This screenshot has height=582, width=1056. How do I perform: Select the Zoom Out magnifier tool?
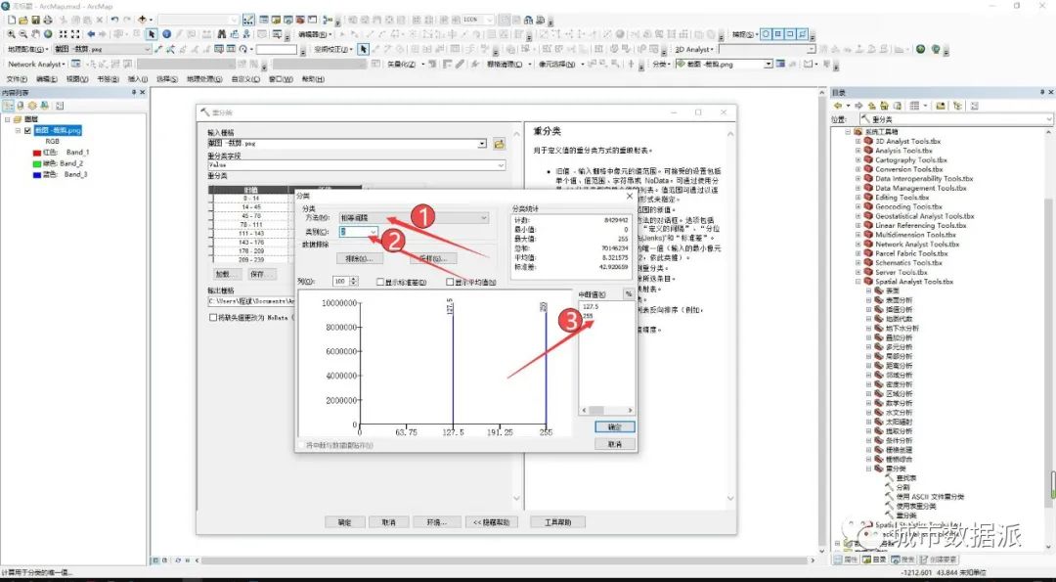(x=23, y=34)
